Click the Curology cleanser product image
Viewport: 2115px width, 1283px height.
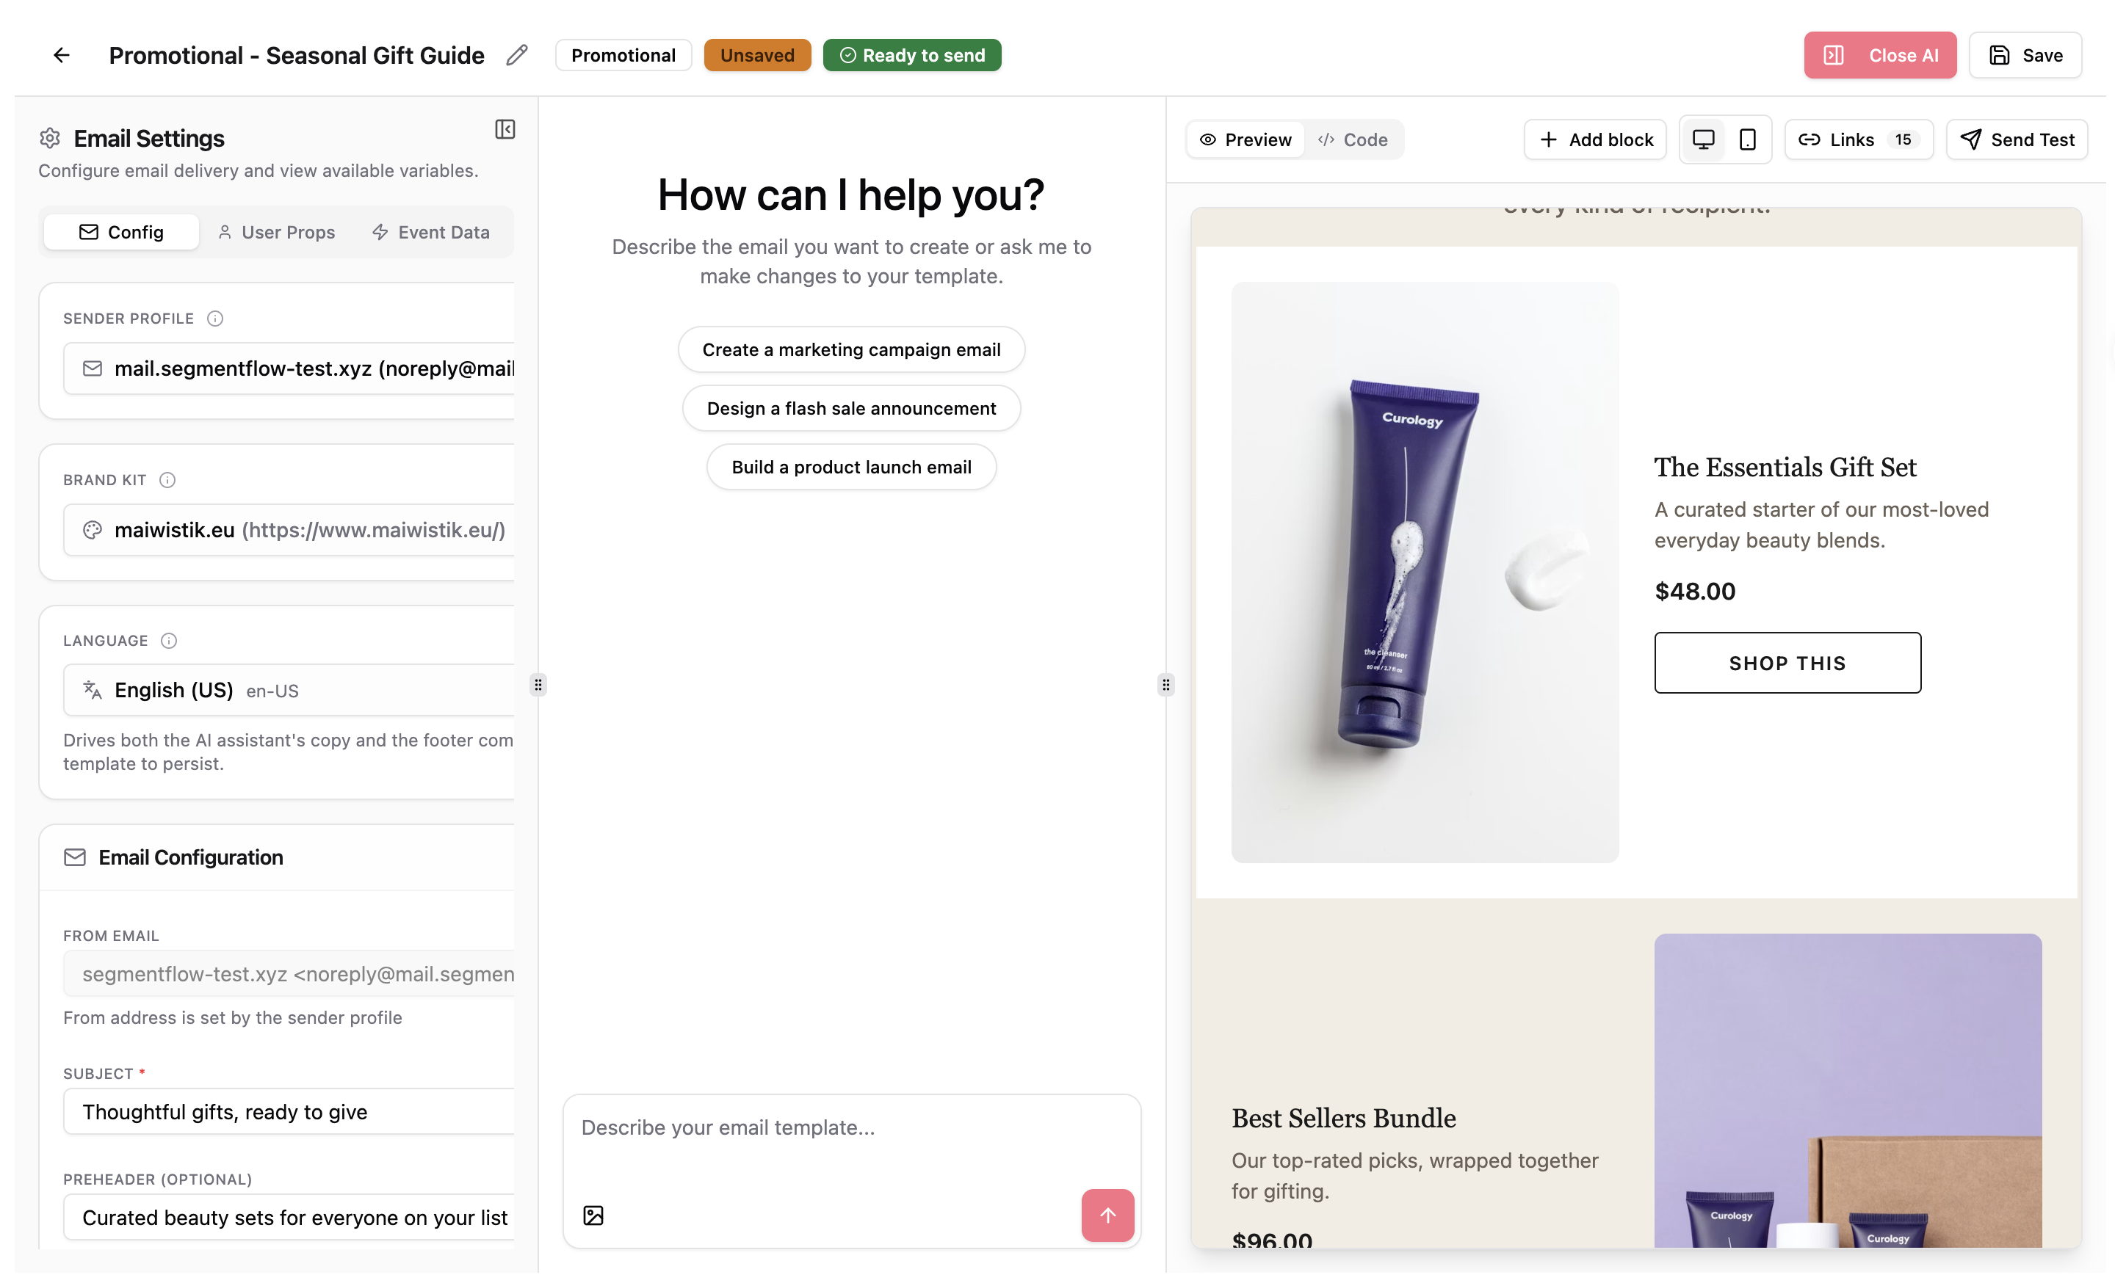1425,573
